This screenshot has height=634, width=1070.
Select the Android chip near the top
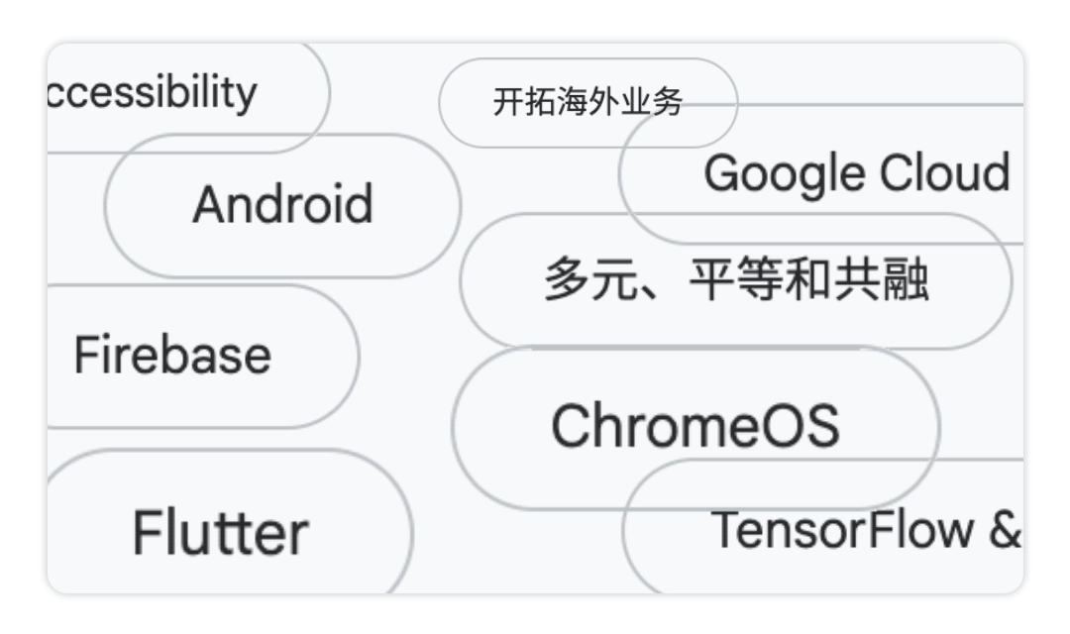pyautogui.click(x=282, y=205)
